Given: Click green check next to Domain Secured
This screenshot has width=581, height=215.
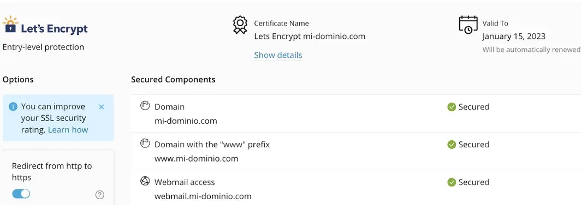Looking at the screenshot, I should tap(451, 107).
